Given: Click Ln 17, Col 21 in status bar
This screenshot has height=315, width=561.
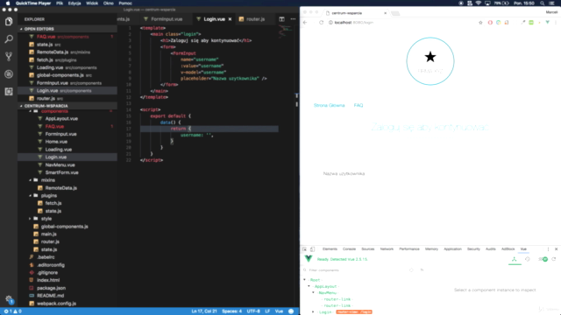Looking at the screenshot, I should (204, 311).
